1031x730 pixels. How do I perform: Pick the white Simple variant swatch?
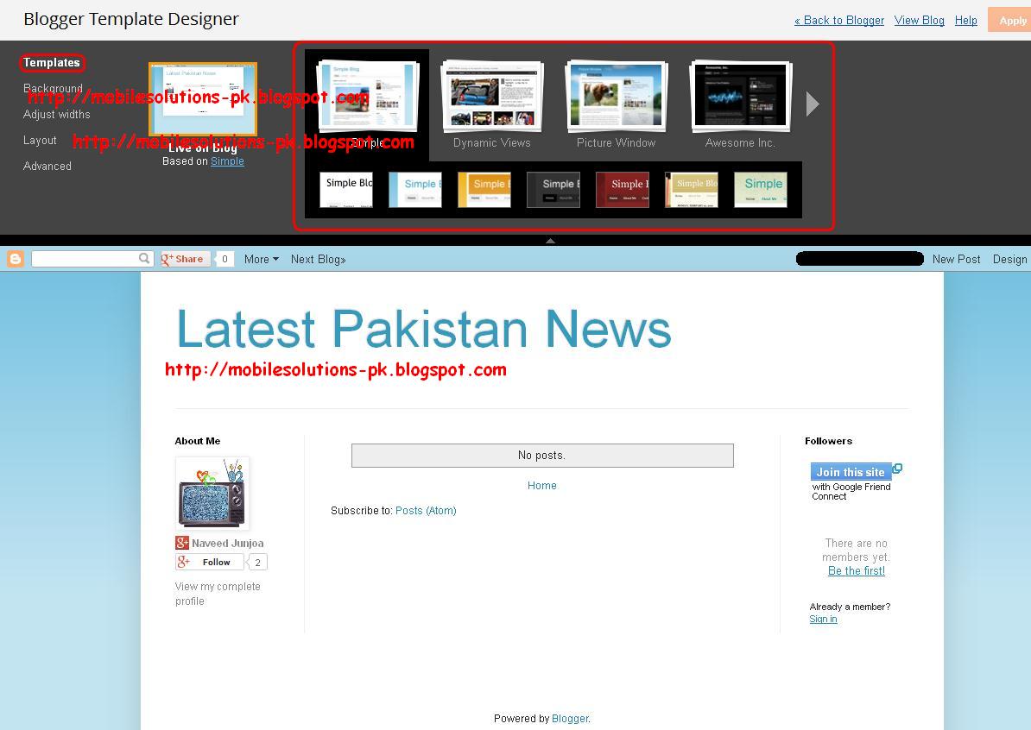(x=346, y=190)
